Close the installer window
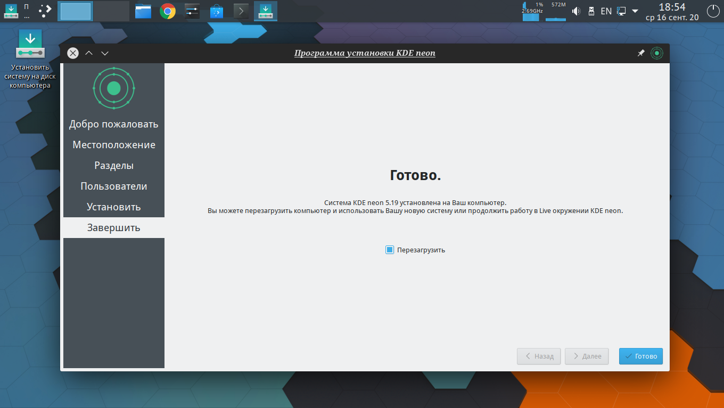This screenshot has height=408, width=724. pyautogui.click(x=73, y=53)
